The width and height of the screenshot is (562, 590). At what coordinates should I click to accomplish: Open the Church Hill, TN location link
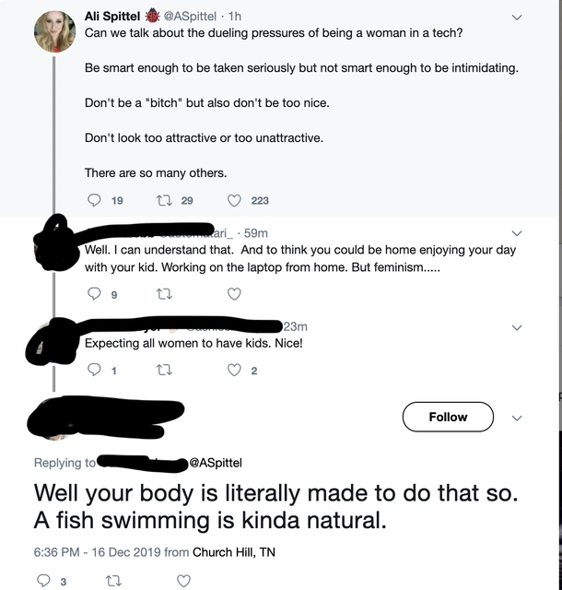(x=234, y=552)
